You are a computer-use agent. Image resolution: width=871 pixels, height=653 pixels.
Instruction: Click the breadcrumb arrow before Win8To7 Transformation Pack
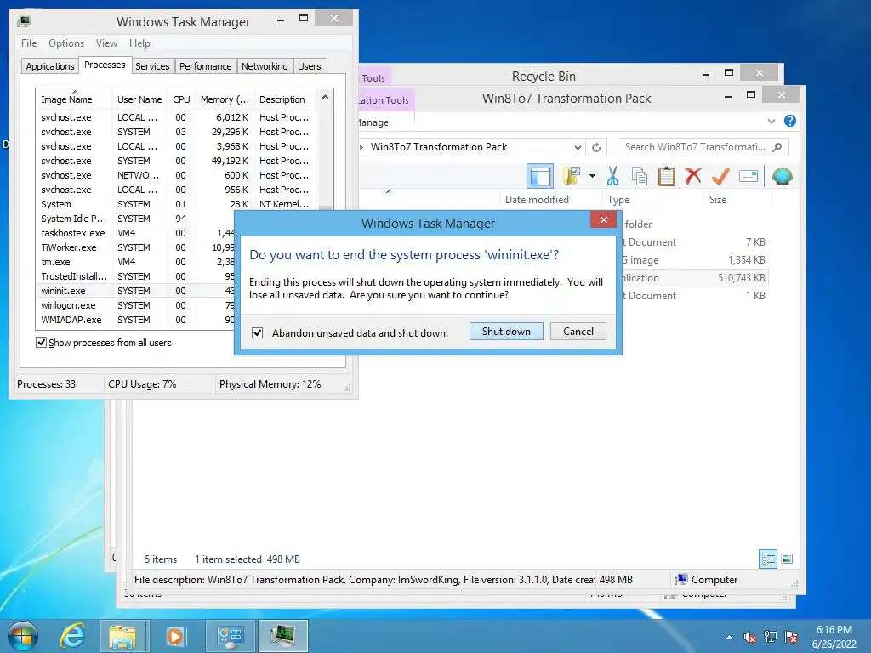361,147
